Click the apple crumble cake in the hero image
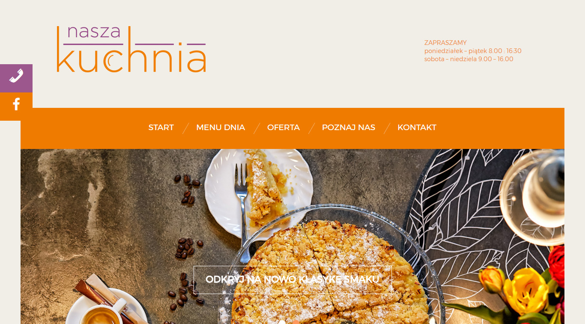The image size is (585, 324). click(x=330, y=274)
